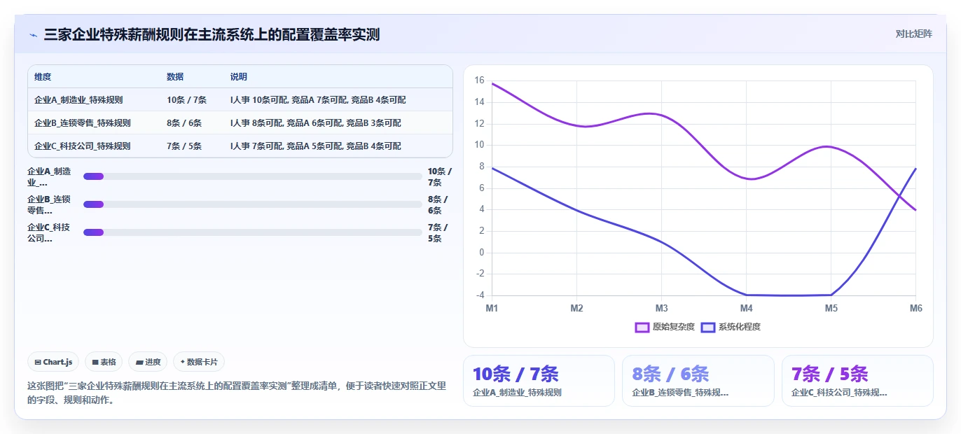Click the 企业C_科技公司 progress bar

[253, 232]
